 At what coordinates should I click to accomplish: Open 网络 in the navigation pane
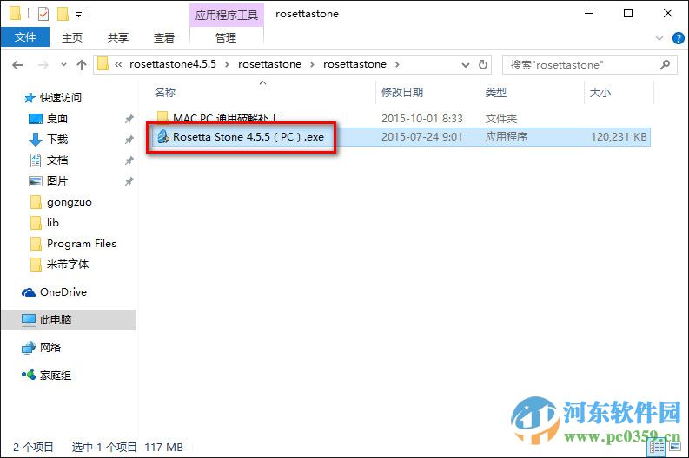(x=50, y=348)
